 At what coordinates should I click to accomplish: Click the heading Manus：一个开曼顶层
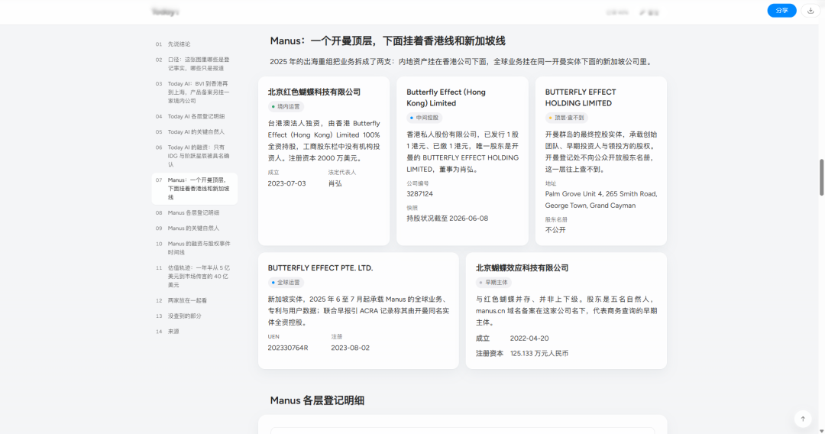click(x=388, y=41)
